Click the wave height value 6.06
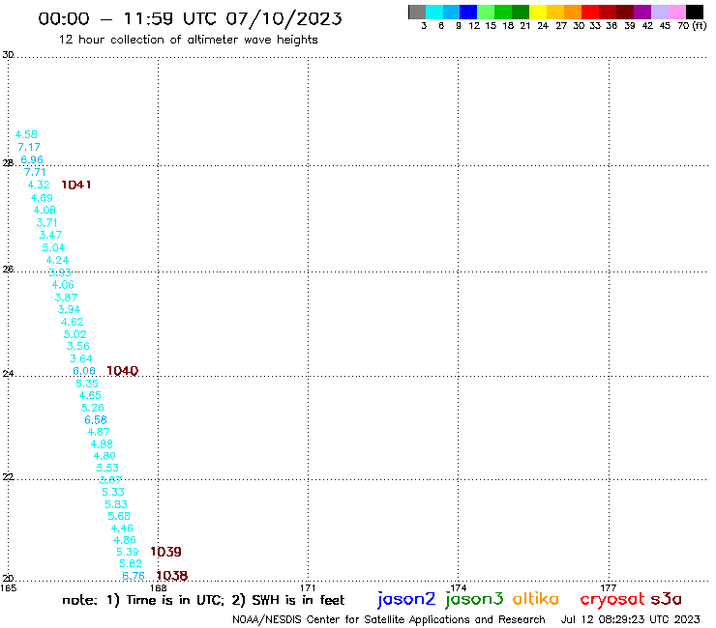The image size is (716, 628). click(x=84, y=371)
